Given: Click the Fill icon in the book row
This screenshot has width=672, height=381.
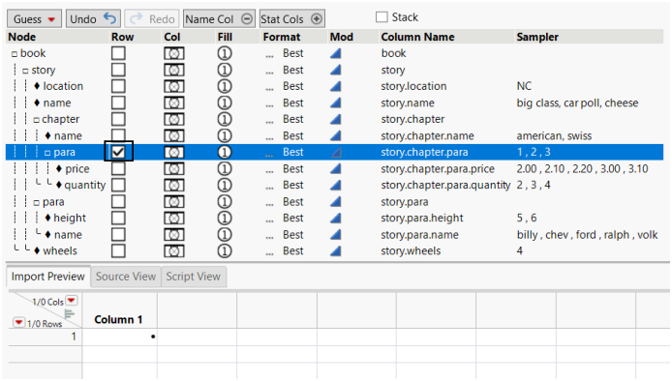Looking at the screenshot, I should (225, 53).
